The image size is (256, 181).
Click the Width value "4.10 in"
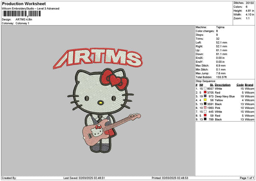click(x=250, y=15)
